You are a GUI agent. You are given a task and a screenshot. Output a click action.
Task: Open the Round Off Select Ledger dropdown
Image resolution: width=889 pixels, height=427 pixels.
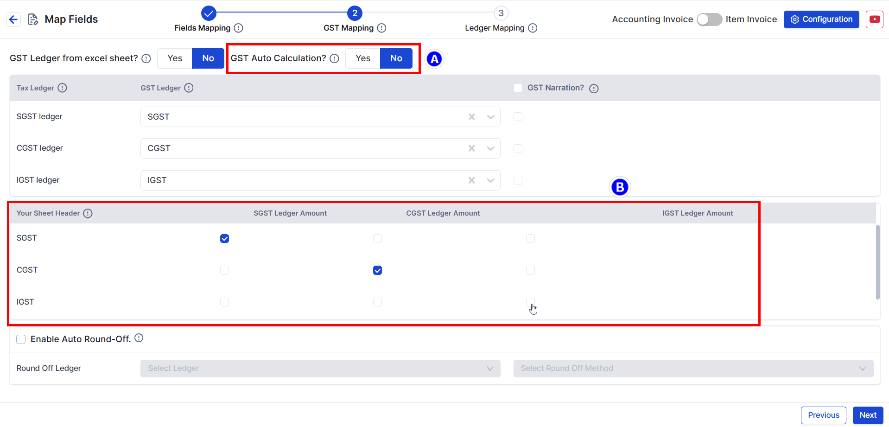(320, 369)
